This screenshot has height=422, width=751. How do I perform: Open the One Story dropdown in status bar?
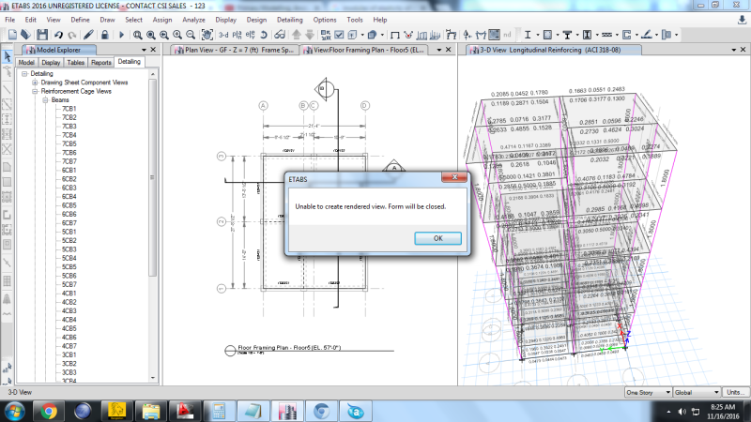648,392
